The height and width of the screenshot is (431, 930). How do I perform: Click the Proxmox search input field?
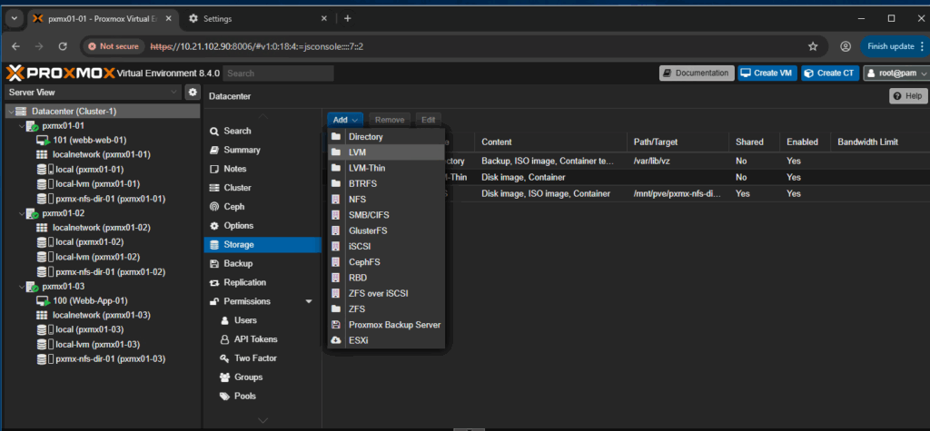pyautogui.click(x=279, y=73)
